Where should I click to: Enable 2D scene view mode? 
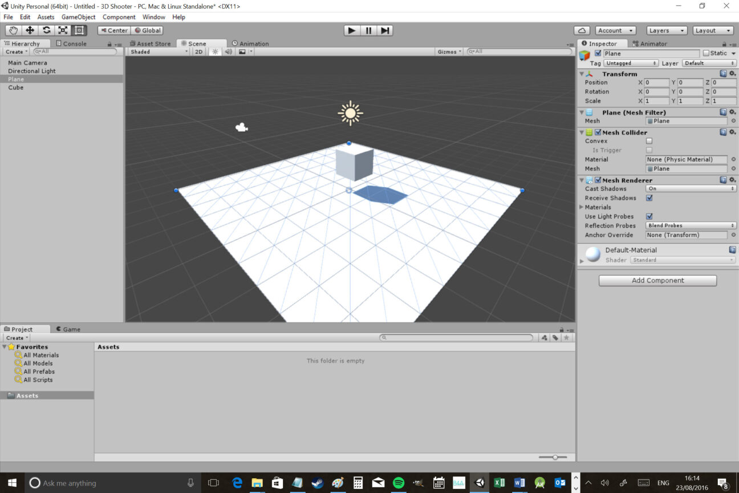click(198, 51)
